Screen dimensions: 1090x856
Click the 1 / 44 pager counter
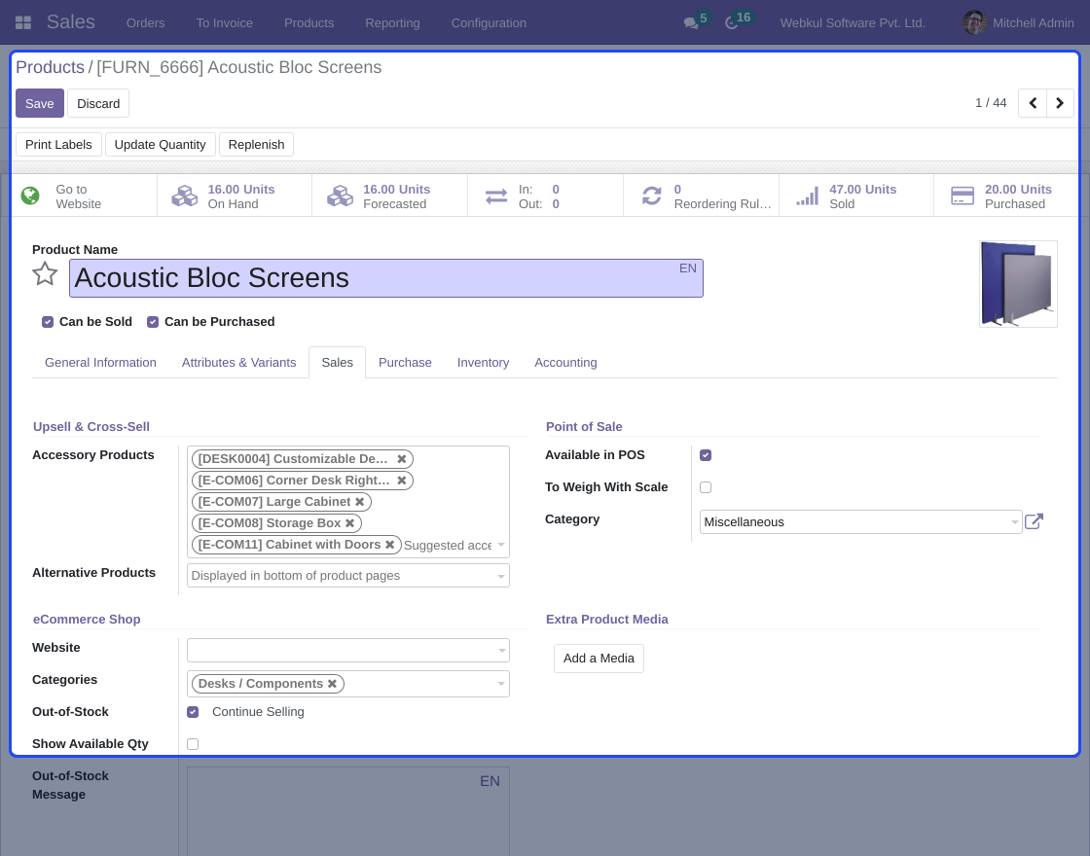(x=991, y=103)
